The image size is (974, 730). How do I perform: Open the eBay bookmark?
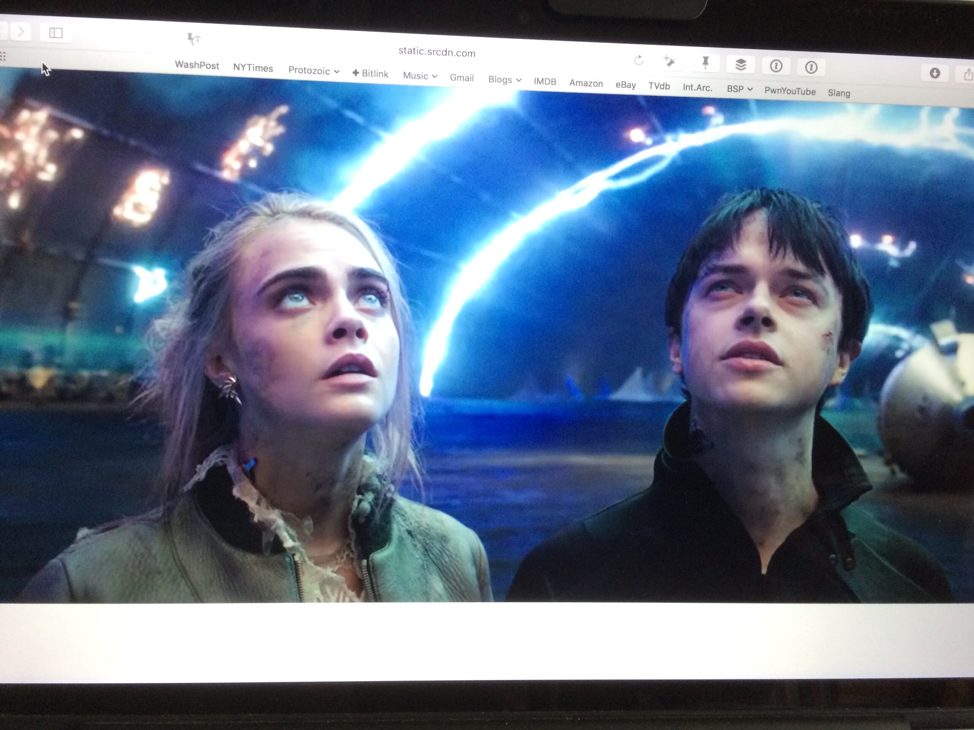625,85
